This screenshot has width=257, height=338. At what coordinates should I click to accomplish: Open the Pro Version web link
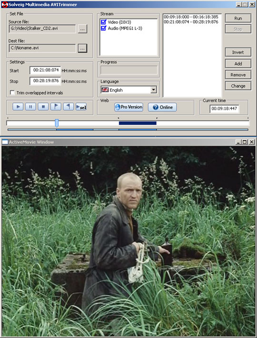click(129, 107)
